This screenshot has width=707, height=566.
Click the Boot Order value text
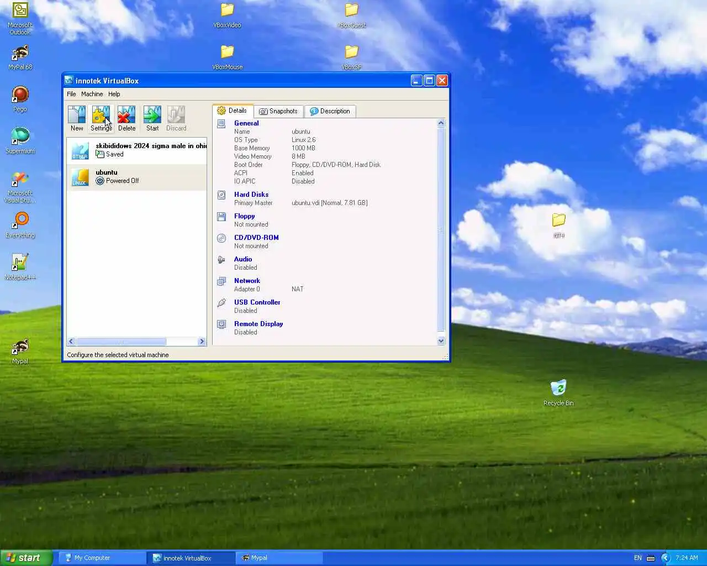336,165
